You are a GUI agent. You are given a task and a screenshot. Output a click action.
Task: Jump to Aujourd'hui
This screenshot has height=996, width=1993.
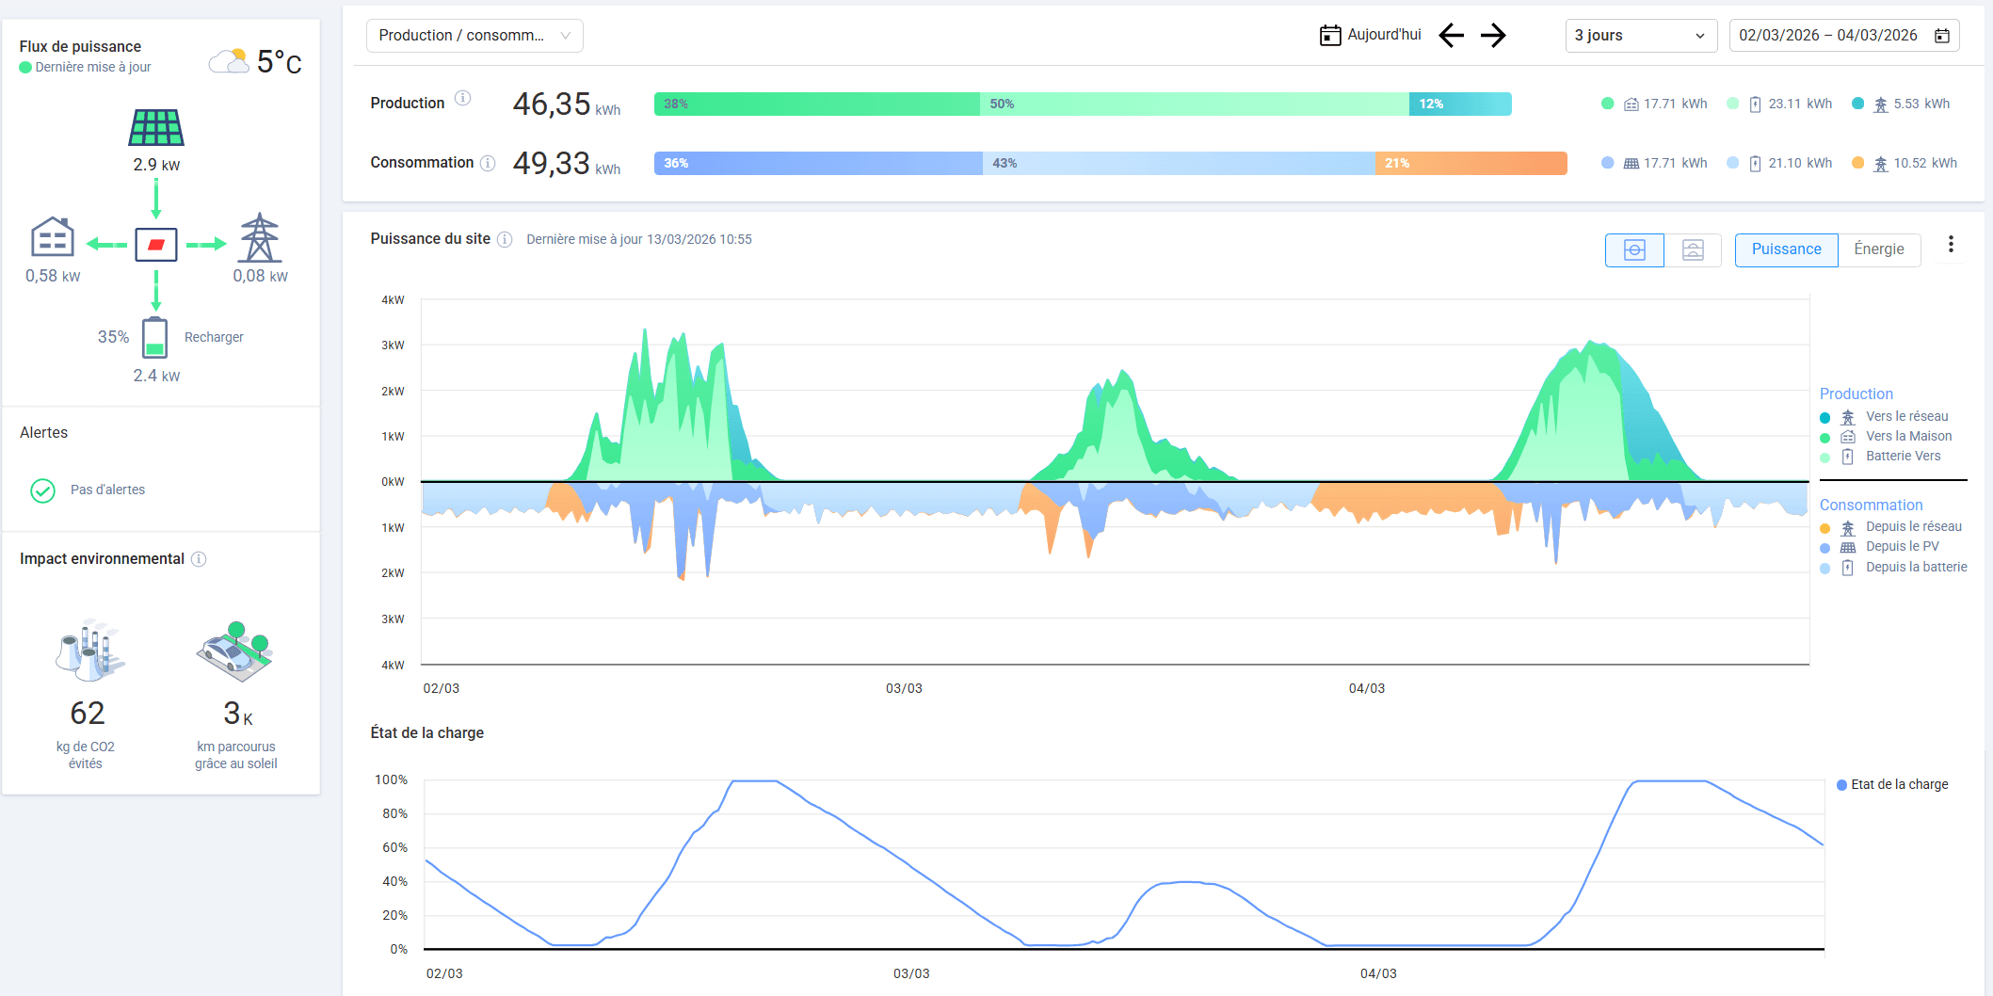[1371, 36]
